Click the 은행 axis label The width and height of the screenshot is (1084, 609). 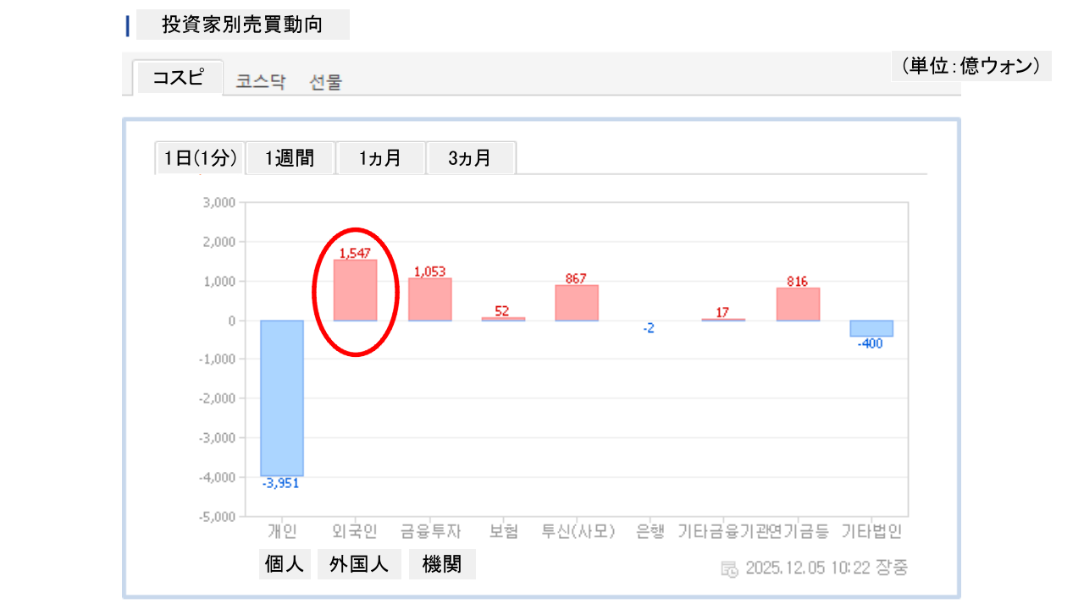click(x=649, y=532)
